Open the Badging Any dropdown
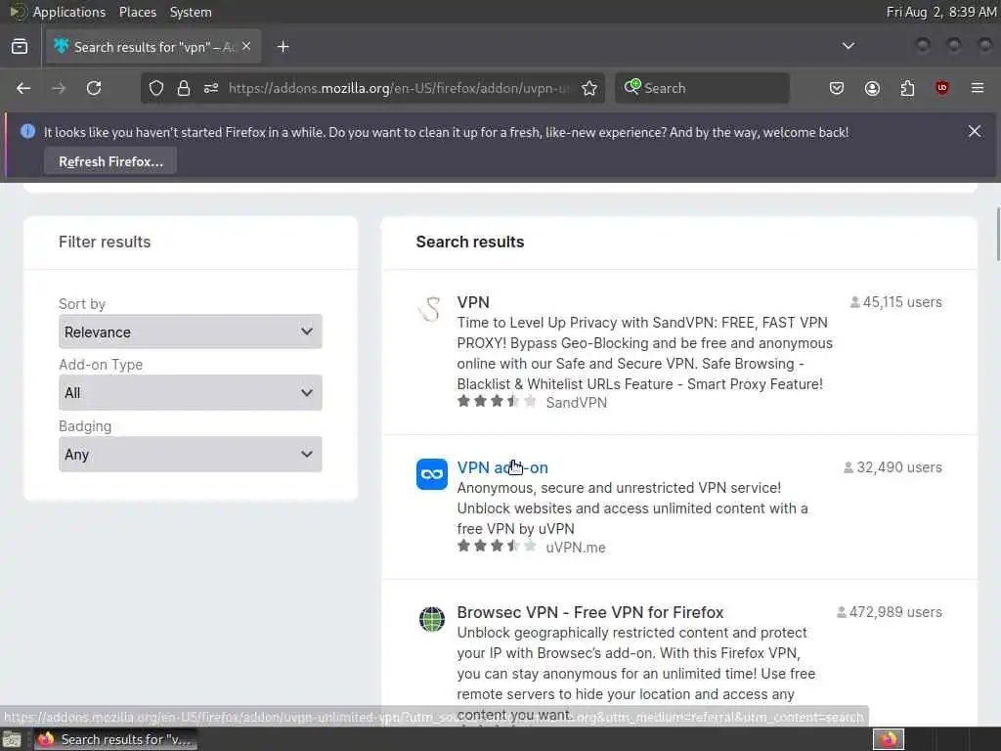The width and height of the screenshot is (1001, 751). tap(191, 454)
